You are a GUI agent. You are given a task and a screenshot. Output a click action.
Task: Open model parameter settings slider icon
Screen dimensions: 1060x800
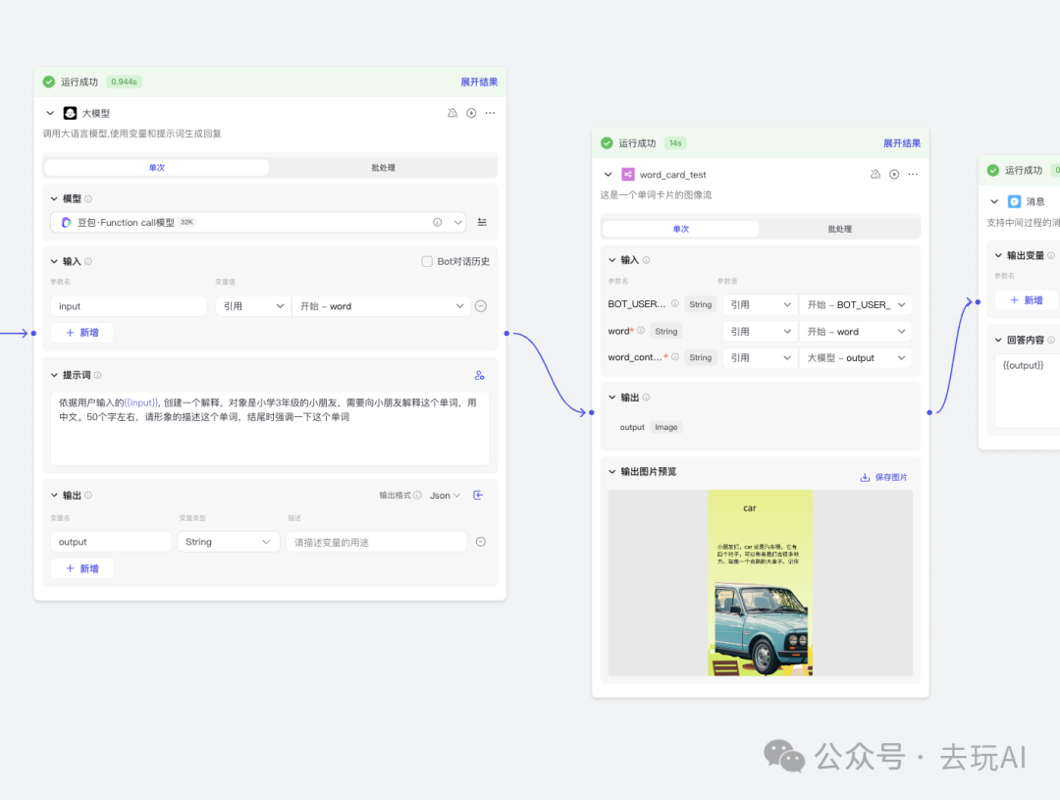[x=482, y=222]
